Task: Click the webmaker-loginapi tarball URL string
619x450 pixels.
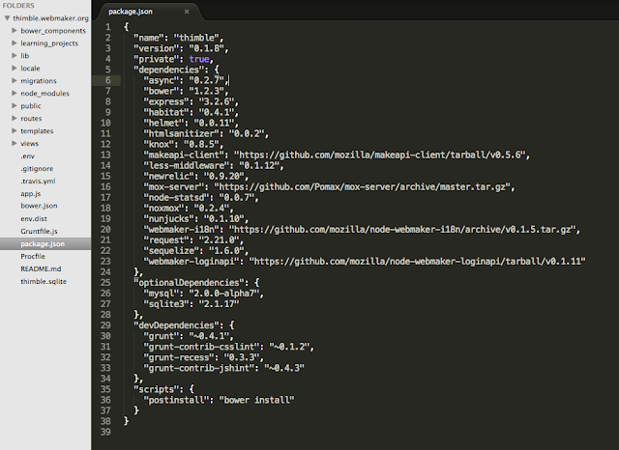Action: point(417,262)
